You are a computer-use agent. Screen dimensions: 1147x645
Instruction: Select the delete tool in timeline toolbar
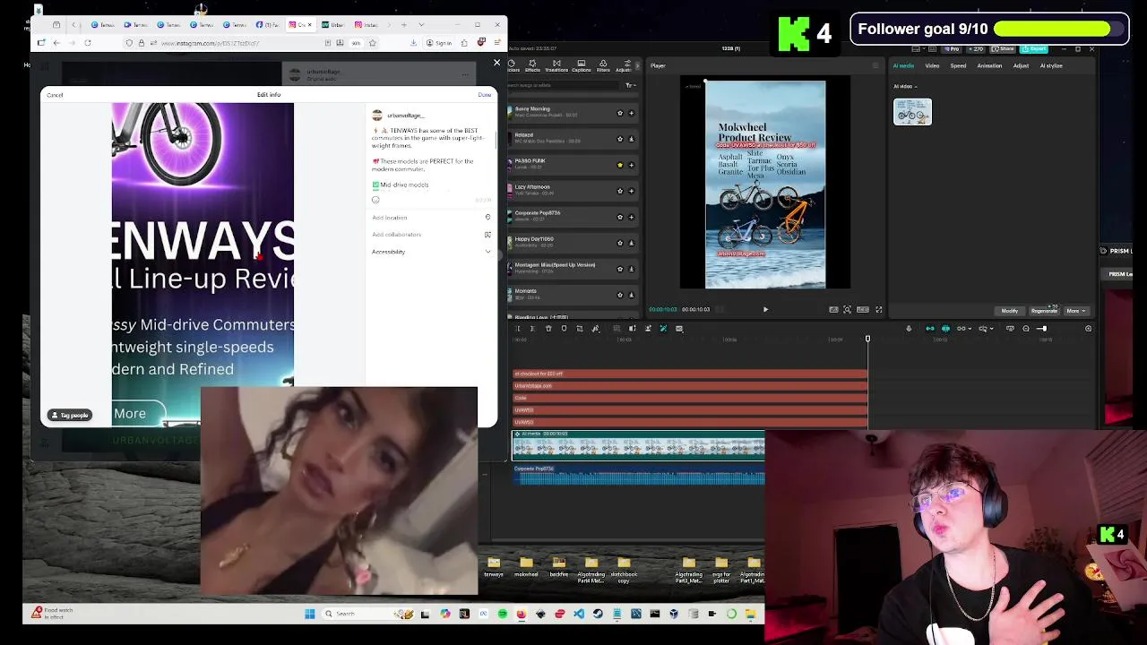tap(548, 329)
